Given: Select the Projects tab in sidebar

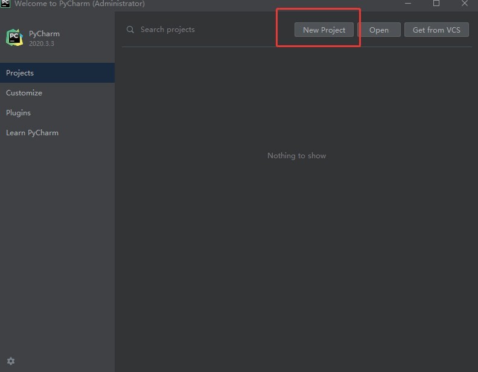Looking at the screenshot, I should (x=57, y=73).
